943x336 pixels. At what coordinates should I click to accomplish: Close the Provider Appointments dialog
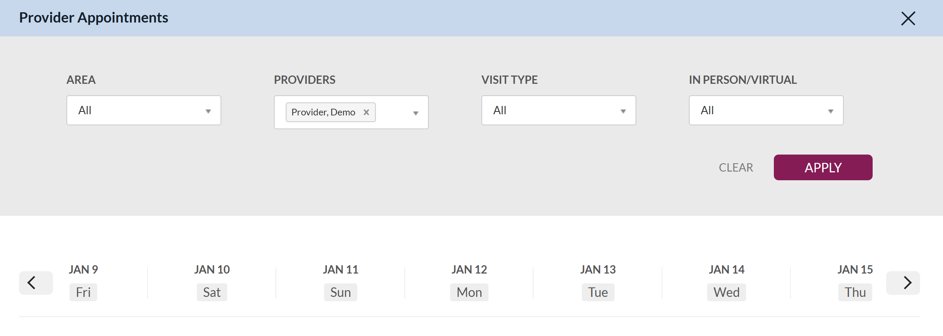coord(908,18)
